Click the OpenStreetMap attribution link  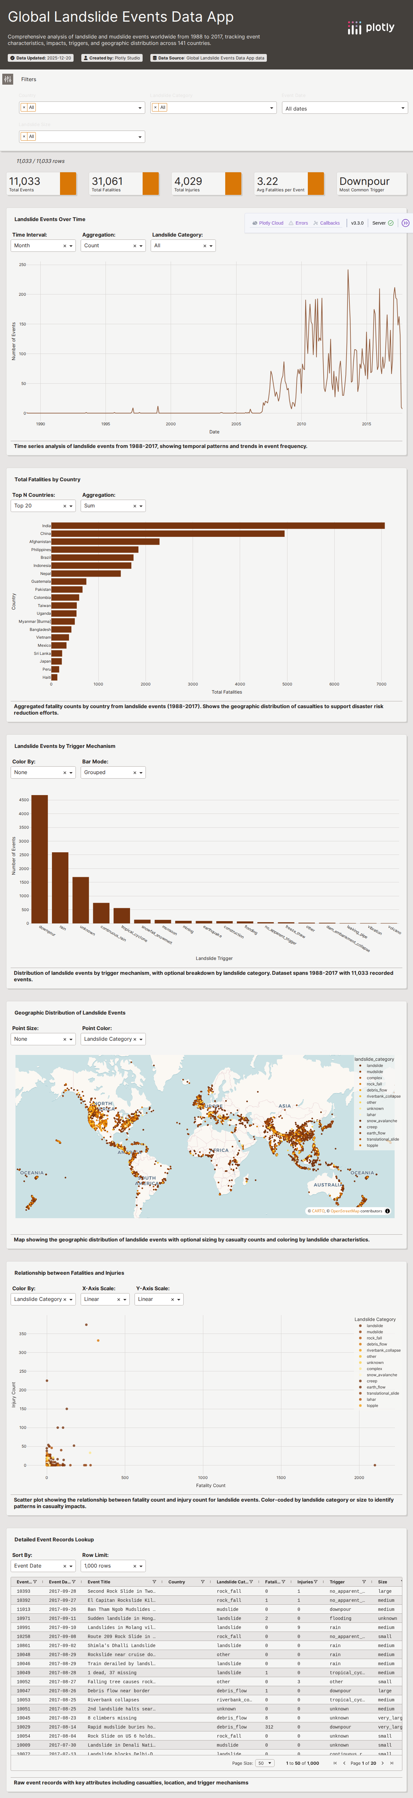click(345, 1211)
